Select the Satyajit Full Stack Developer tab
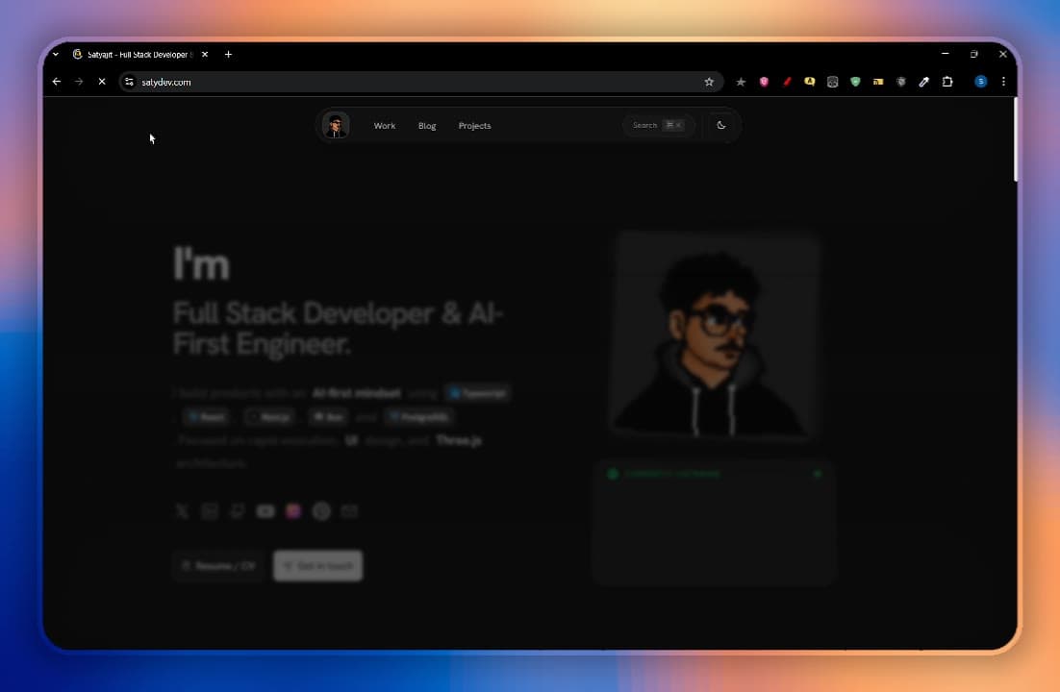 pos(139,54)
